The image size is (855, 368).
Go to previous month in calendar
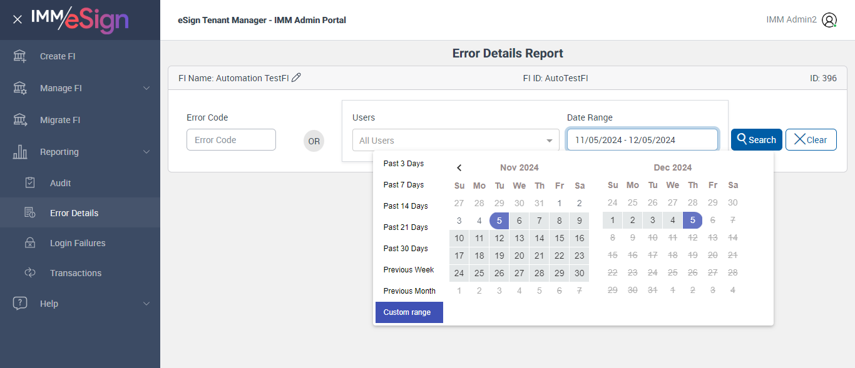(x=459, y=167)
